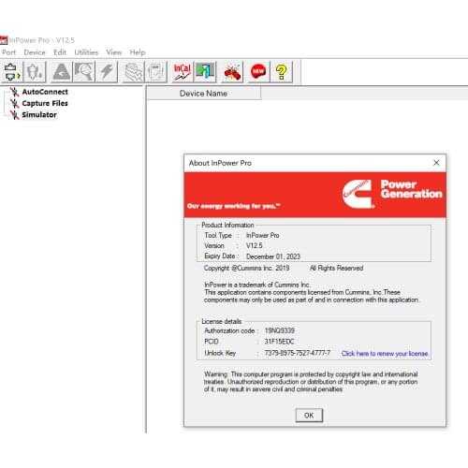The height and width of the screenshot is (468, 468).
Task: Click the grayed-out device toolbar icon
Action: (x=35, y=72)
